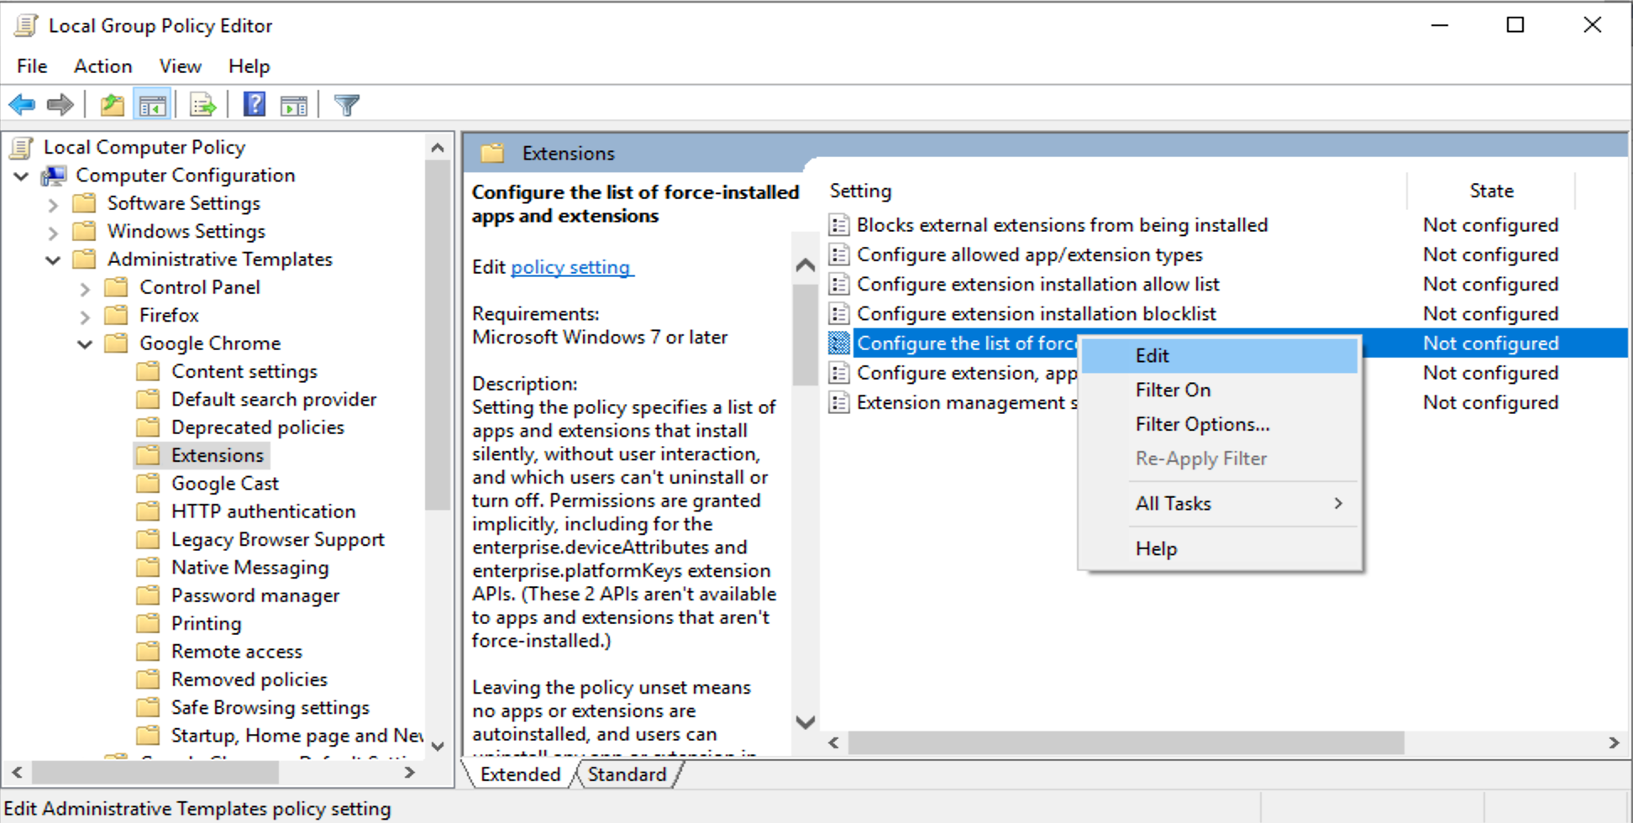The width and height of the screenshot is (1633, 823).
Task: Click settings list horizontal scroll right arrow
Action: pyautogui.click(x=1614, y=743)
